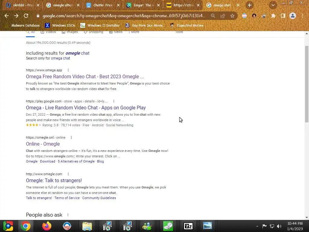Viewport: 309px width, 232px height.
Task: Select the News search filter
Action: click(116, 32)
